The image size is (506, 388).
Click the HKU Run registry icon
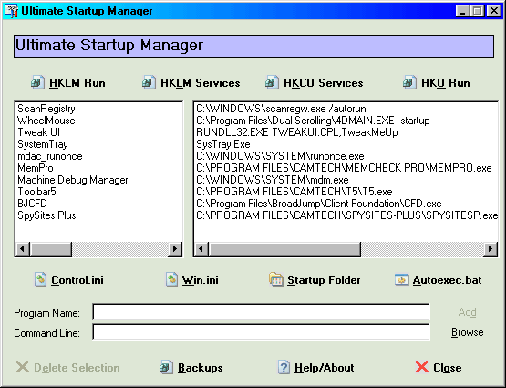coord(409,82)
